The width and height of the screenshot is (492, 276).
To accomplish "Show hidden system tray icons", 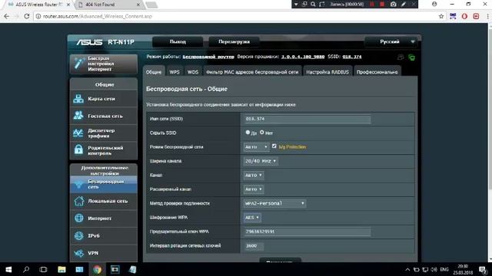I will (407, 269).
